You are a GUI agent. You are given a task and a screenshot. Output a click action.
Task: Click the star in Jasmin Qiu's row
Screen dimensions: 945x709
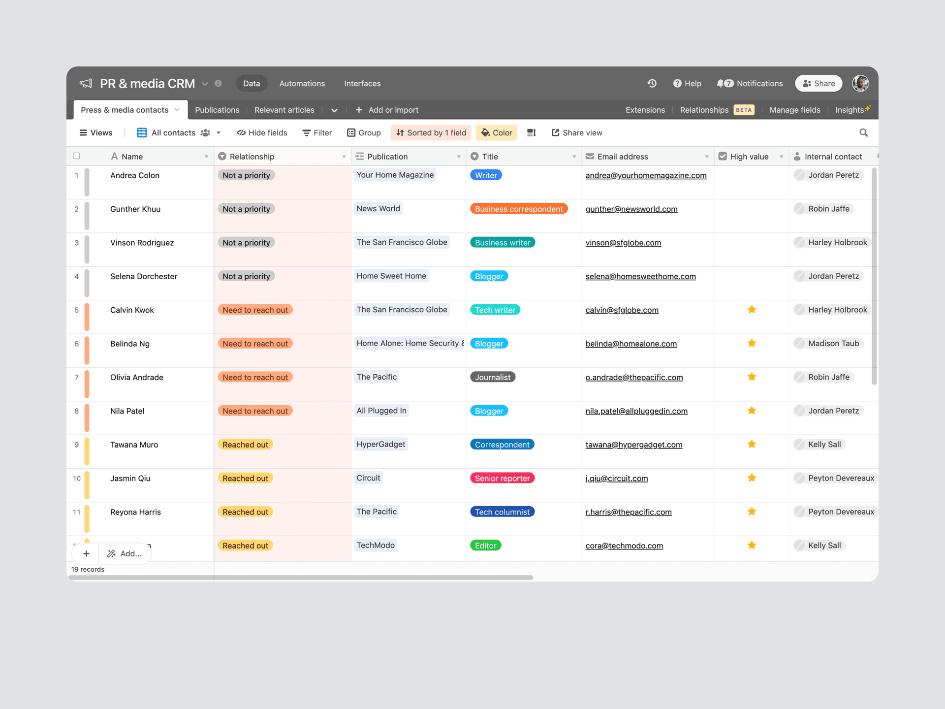[752, 478]
